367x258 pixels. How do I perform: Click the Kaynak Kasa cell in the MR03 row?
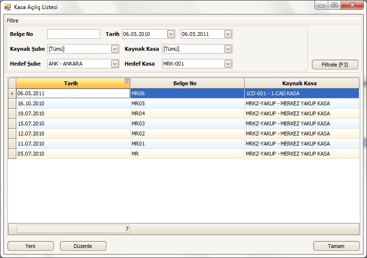302,123
